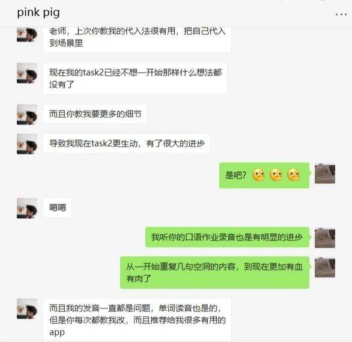Click the 嗯嗯 message bubble
The width and height of the screenshot is (352, 342).
[57, 208]
